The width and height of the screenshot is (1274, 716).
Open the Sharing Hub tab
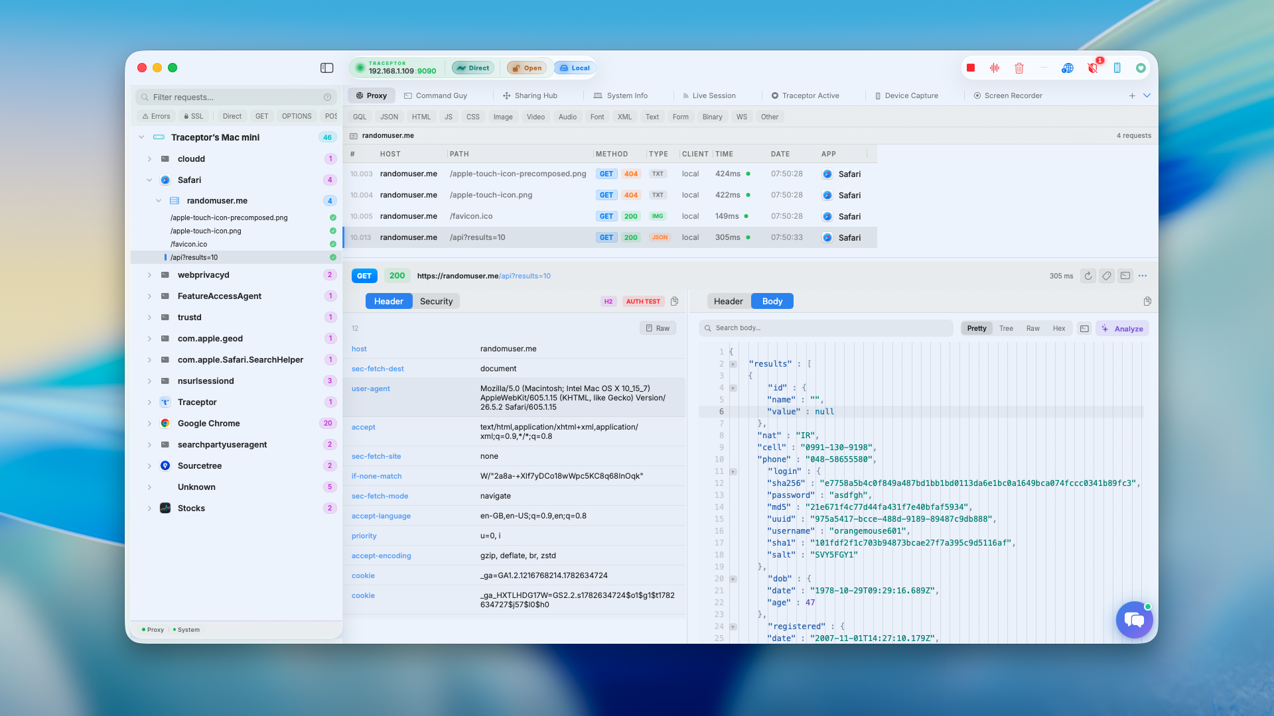click(530, 95)
